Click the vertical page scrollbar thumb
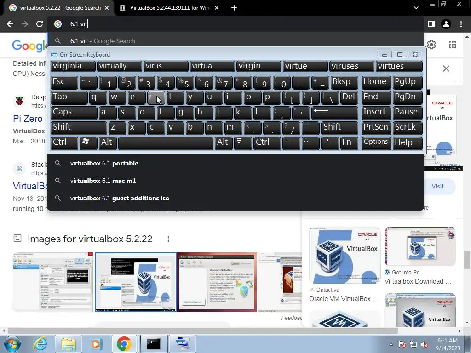The height and width of the screenshot is (353, 471). click(467, 259)
